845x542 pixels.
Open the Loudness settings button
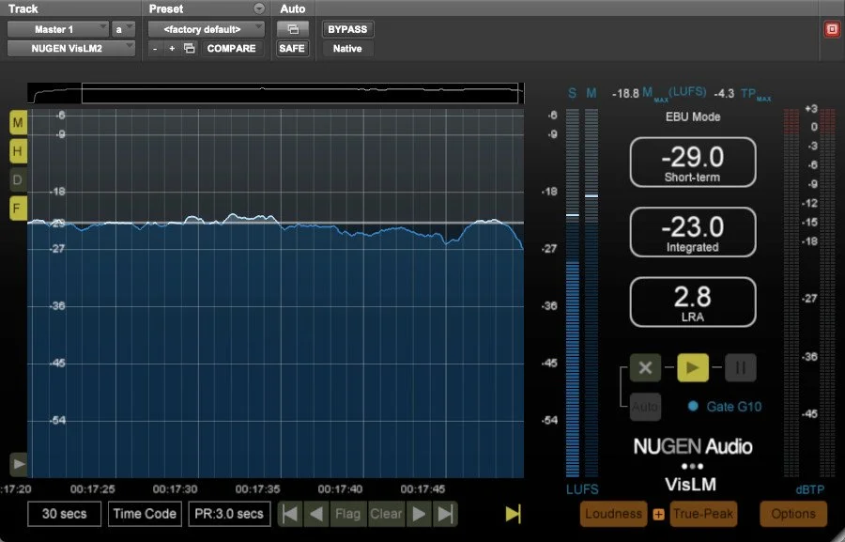click(613, 514)
